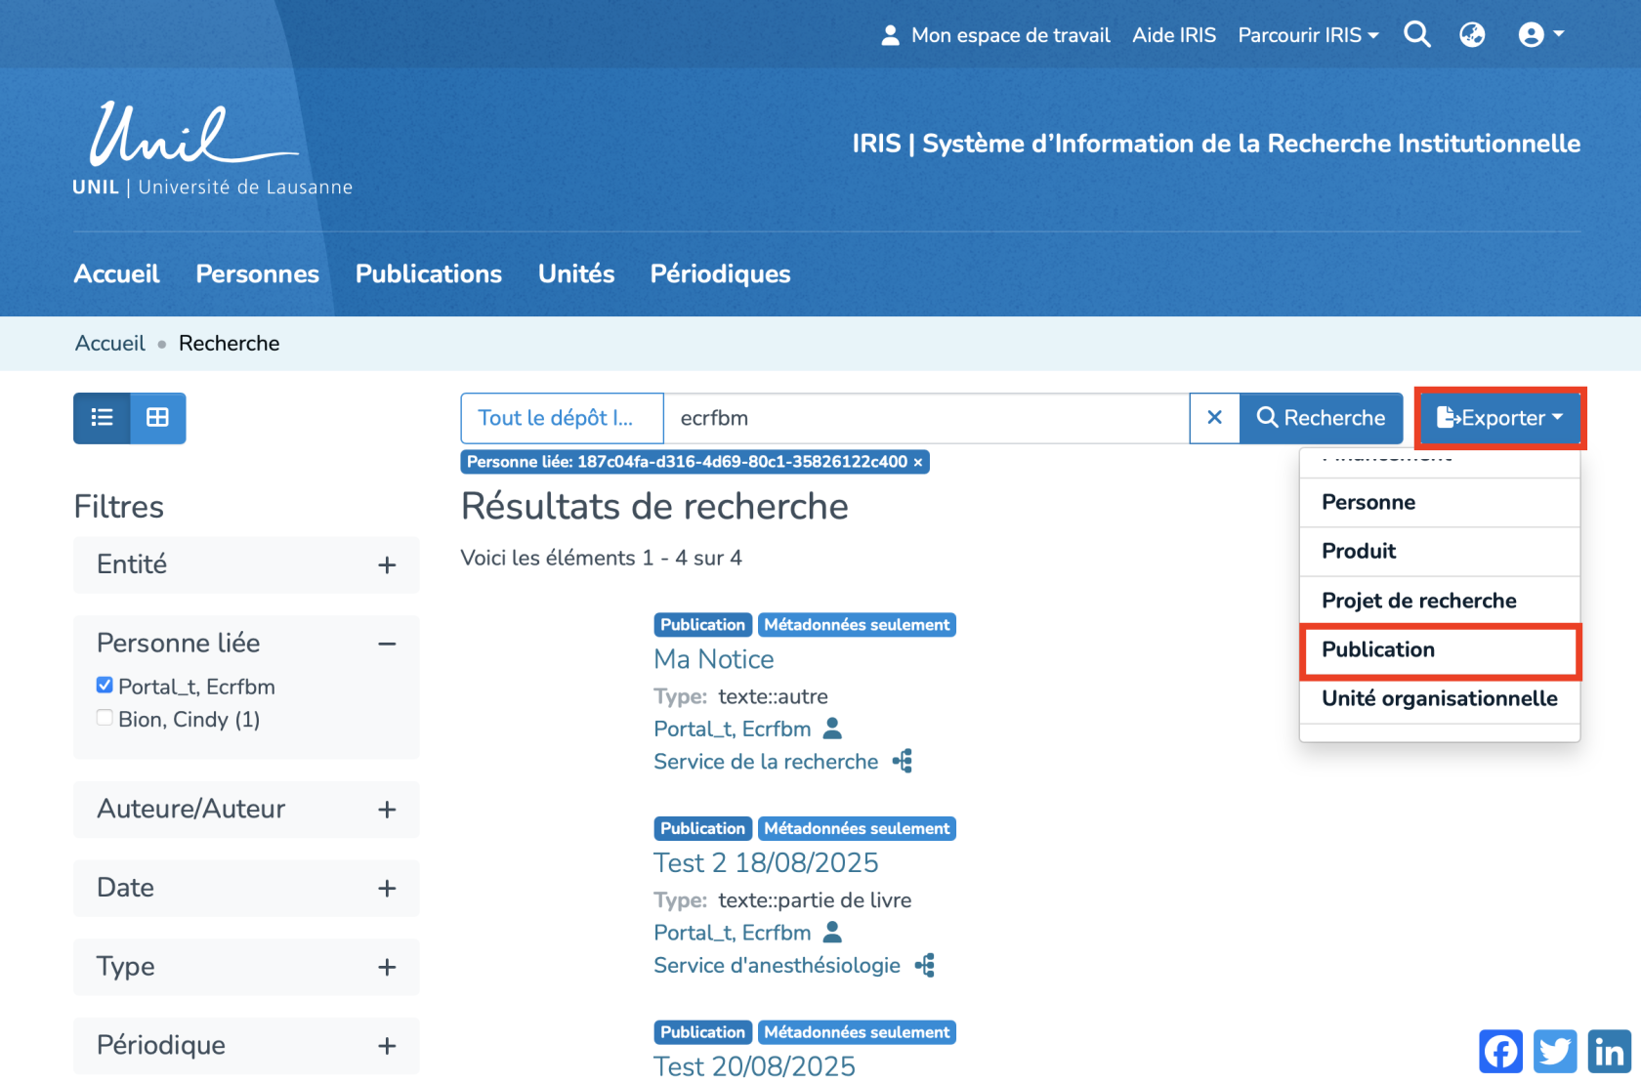Image resolution: width=1641 pixels, height=1084 pixels.
Task: Share the page on Twitter
Action: point(1555,1052)
